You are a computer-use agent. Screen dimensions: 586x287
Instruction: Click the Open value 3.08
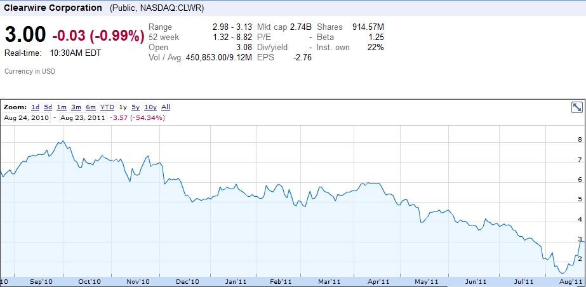244,48
